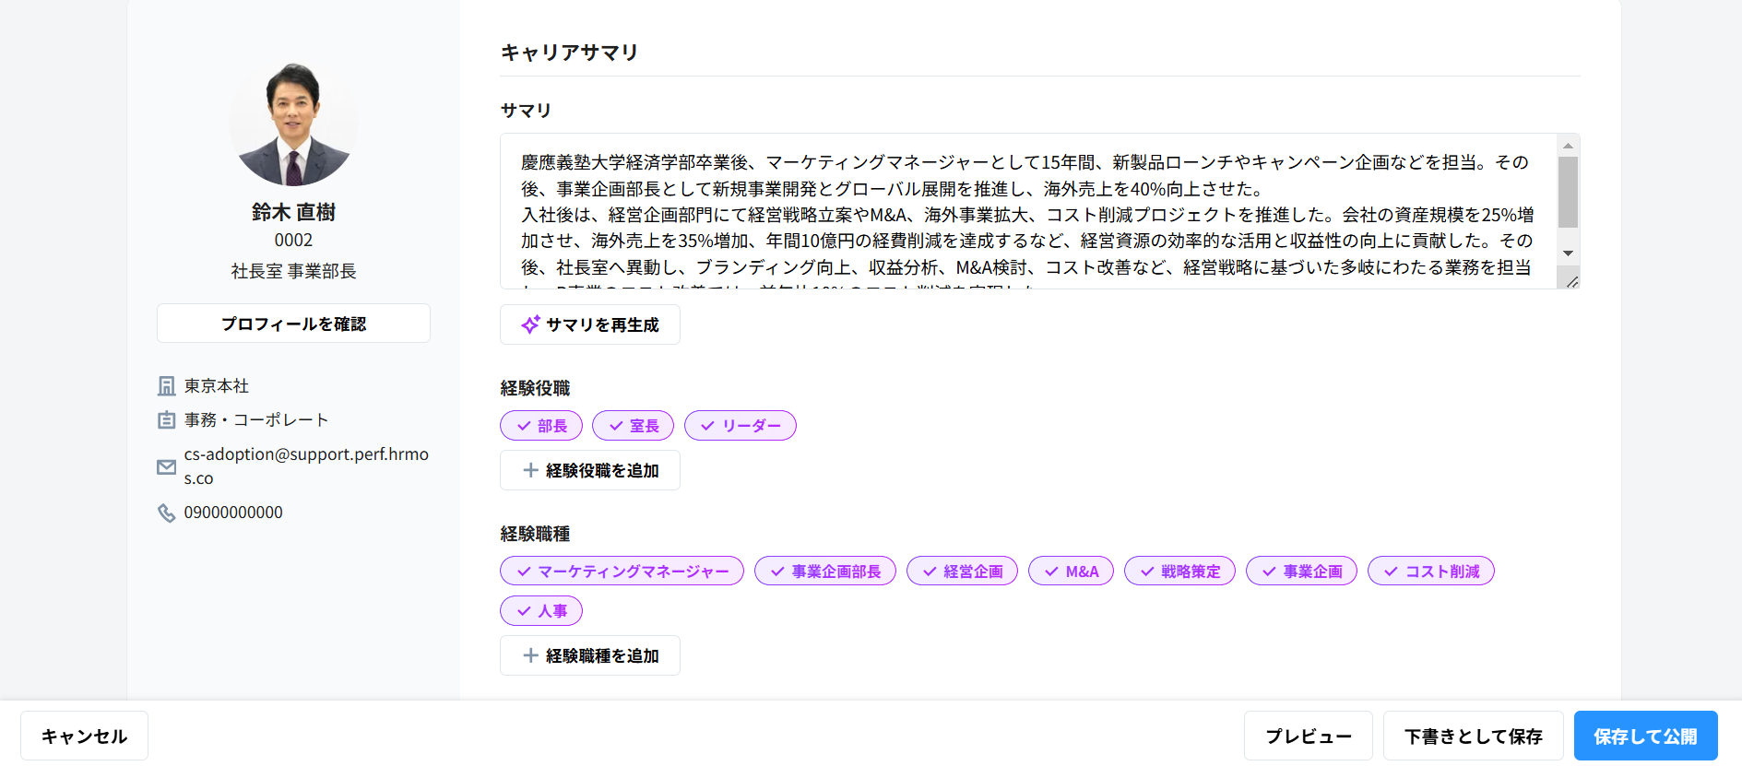
Task: Click the department icon beside 事務・コーポレート
Action: pyautogui.click(x=167, y=420)
